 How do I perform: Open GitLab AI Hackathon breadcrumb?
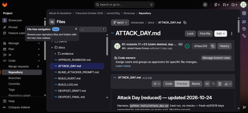(x=60, y=13)
